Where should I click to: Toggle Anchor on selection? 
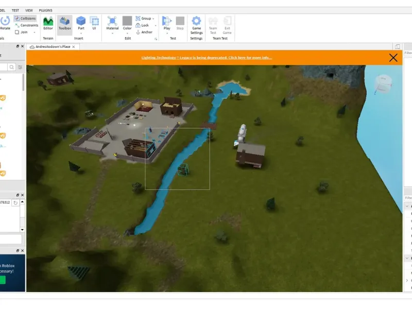pyautogui.click(x=144, y=32)
